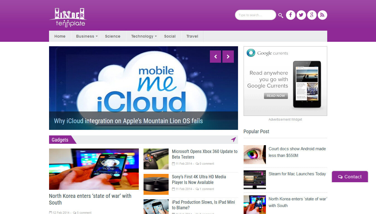Click the Popular Post heading
The image size is (376, 214).
[x=256, y=132]
